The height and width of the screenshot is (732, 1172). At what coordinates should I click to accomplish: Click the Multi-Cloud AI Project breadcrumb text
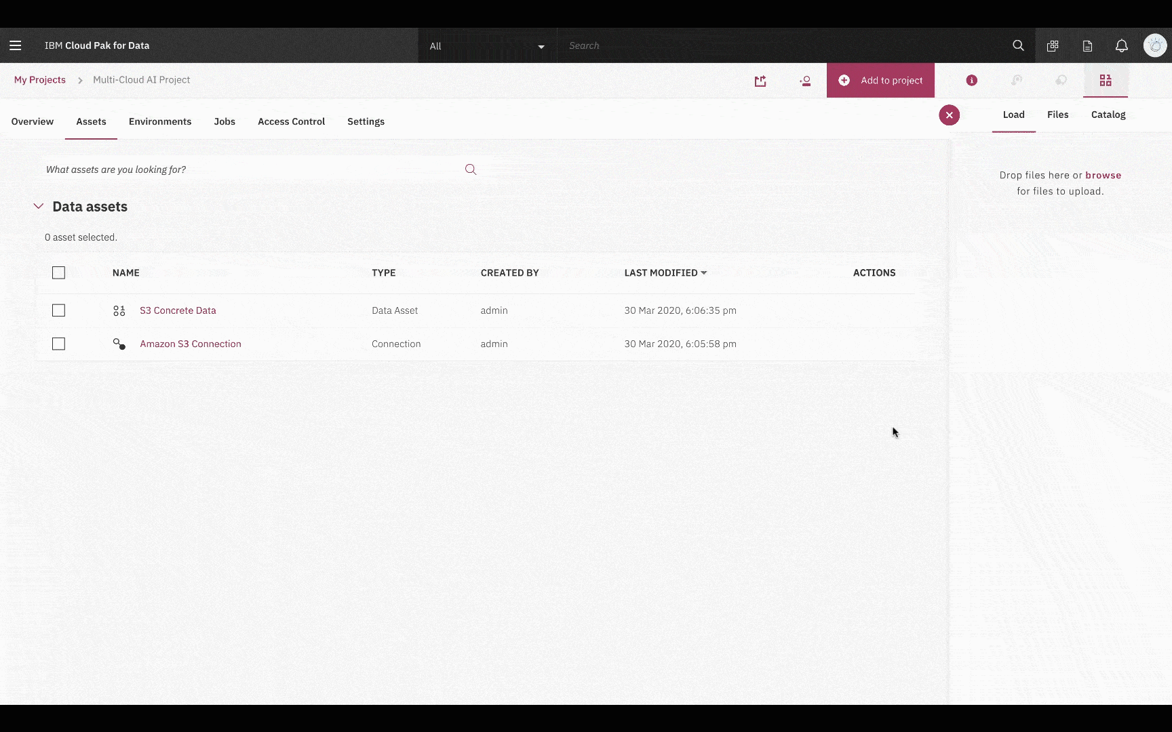(x=141, y=79)
